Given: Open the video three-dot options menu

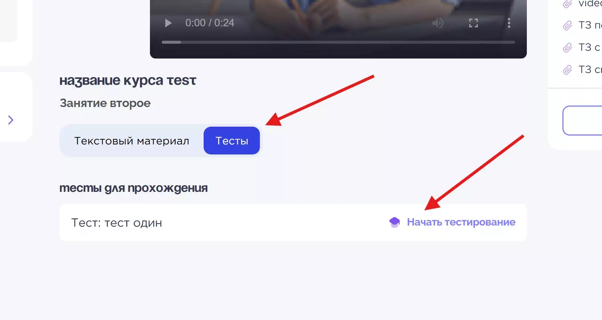Looking at the screenshot, I should pos(509,23).
